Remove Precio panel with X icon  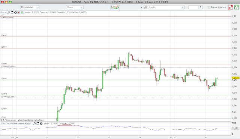[x=15, y=12]
